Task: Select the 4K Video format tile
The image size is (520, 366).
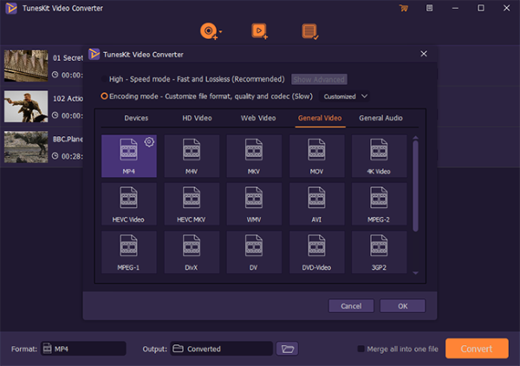Action: click(x=379, y=155)
